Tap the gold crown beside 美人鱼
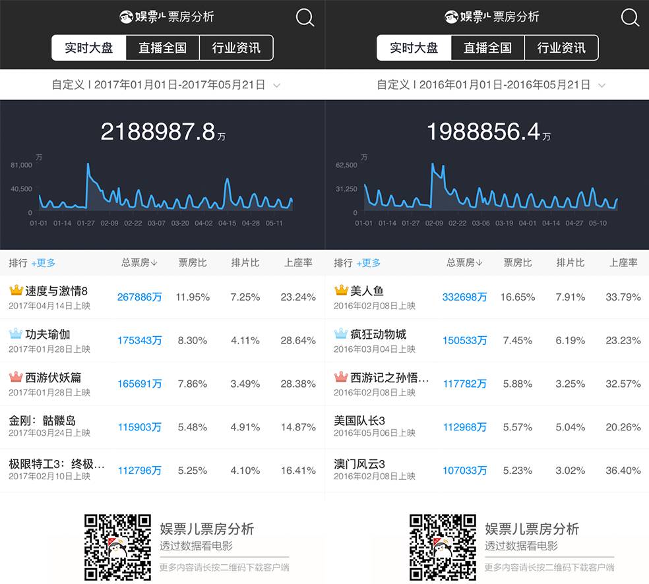 (341, 290)
